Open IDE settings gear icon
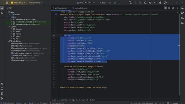185x104 pixels. tap(160, 3)
